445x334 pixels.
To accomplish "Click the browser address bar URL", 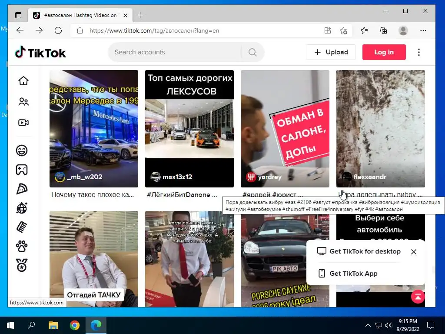I will (154, 31).
